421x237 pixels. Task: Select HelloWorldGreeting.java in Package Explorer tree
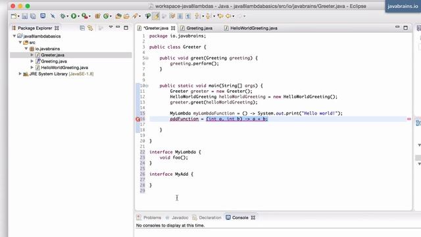(x=64, y=67)
